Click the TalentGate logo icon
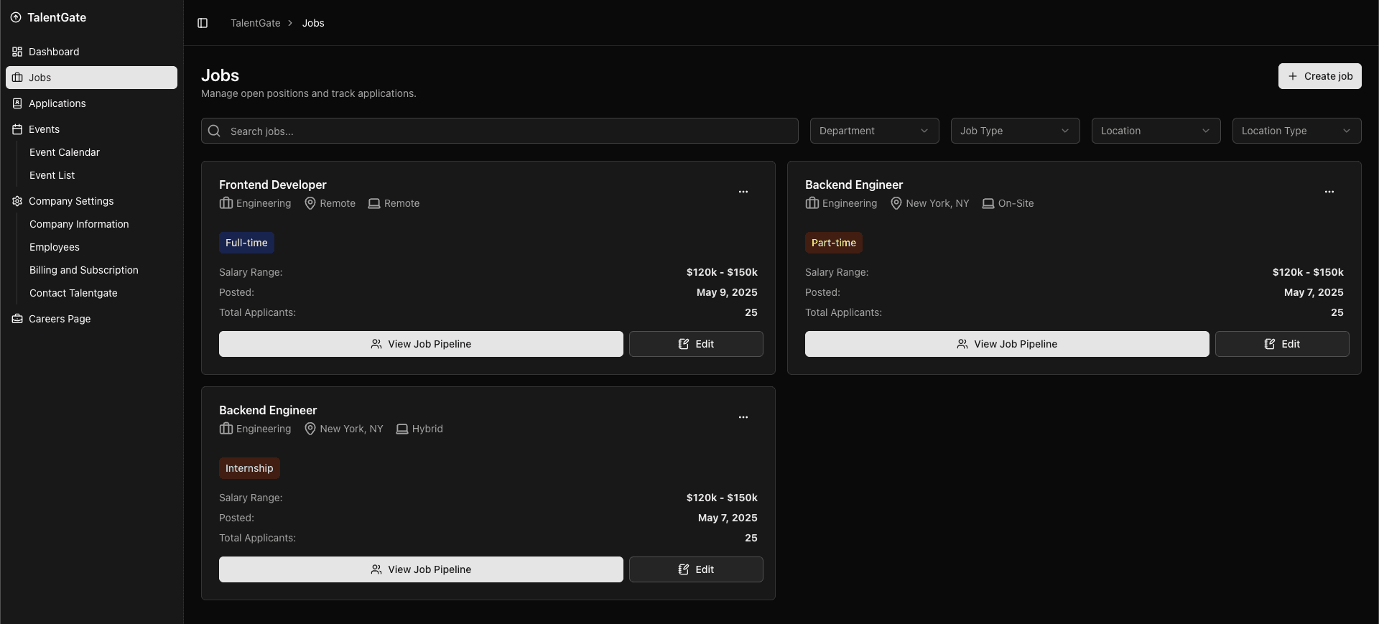This screenshot has width=1379, height=624. click(16, 17)
